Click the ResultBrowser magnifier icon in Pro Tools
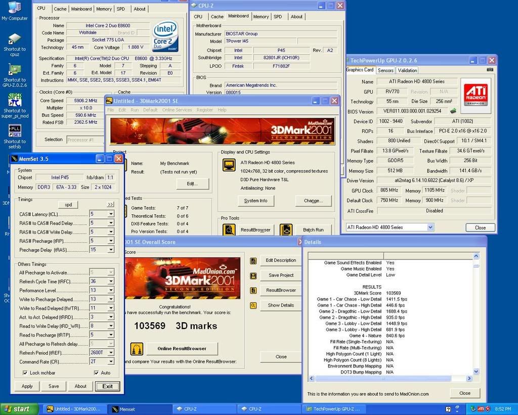Viewport: 518px width, 415px height. [x=229, y=230]
